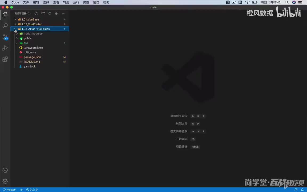This screenshot has width=307, height=192.
Task: Open the 帮助 menu
Action: click(x=106, y=2)
